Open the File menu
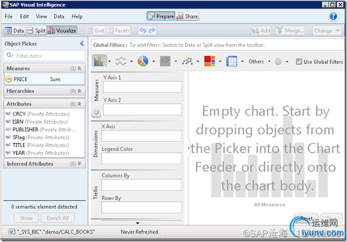 8,17
